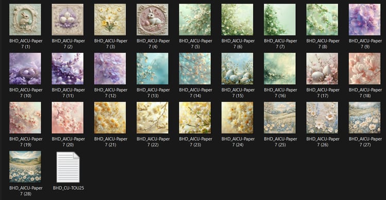Select the pink cherry blossom Paper 7 (20)
This screenshot has width=386, height=200.
coord(68,118)
